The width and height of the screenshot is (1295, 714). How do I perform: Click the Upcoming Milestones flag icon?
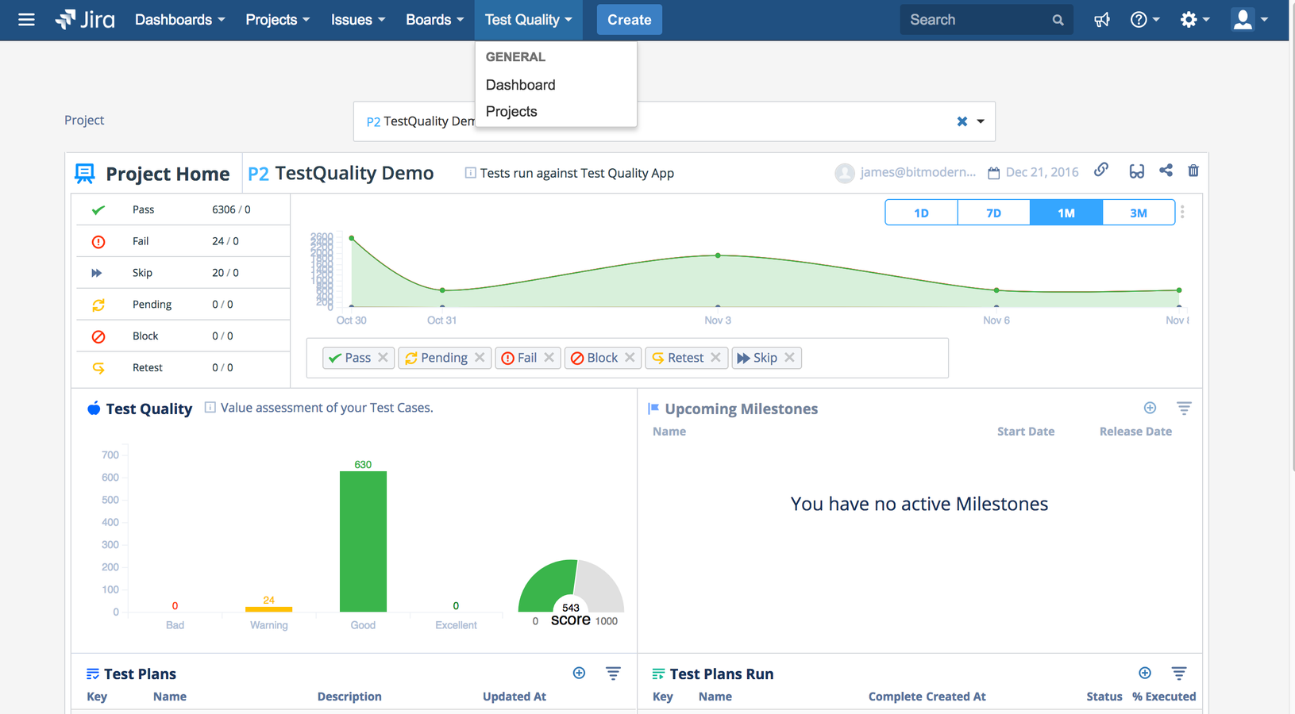coord(653,409)
